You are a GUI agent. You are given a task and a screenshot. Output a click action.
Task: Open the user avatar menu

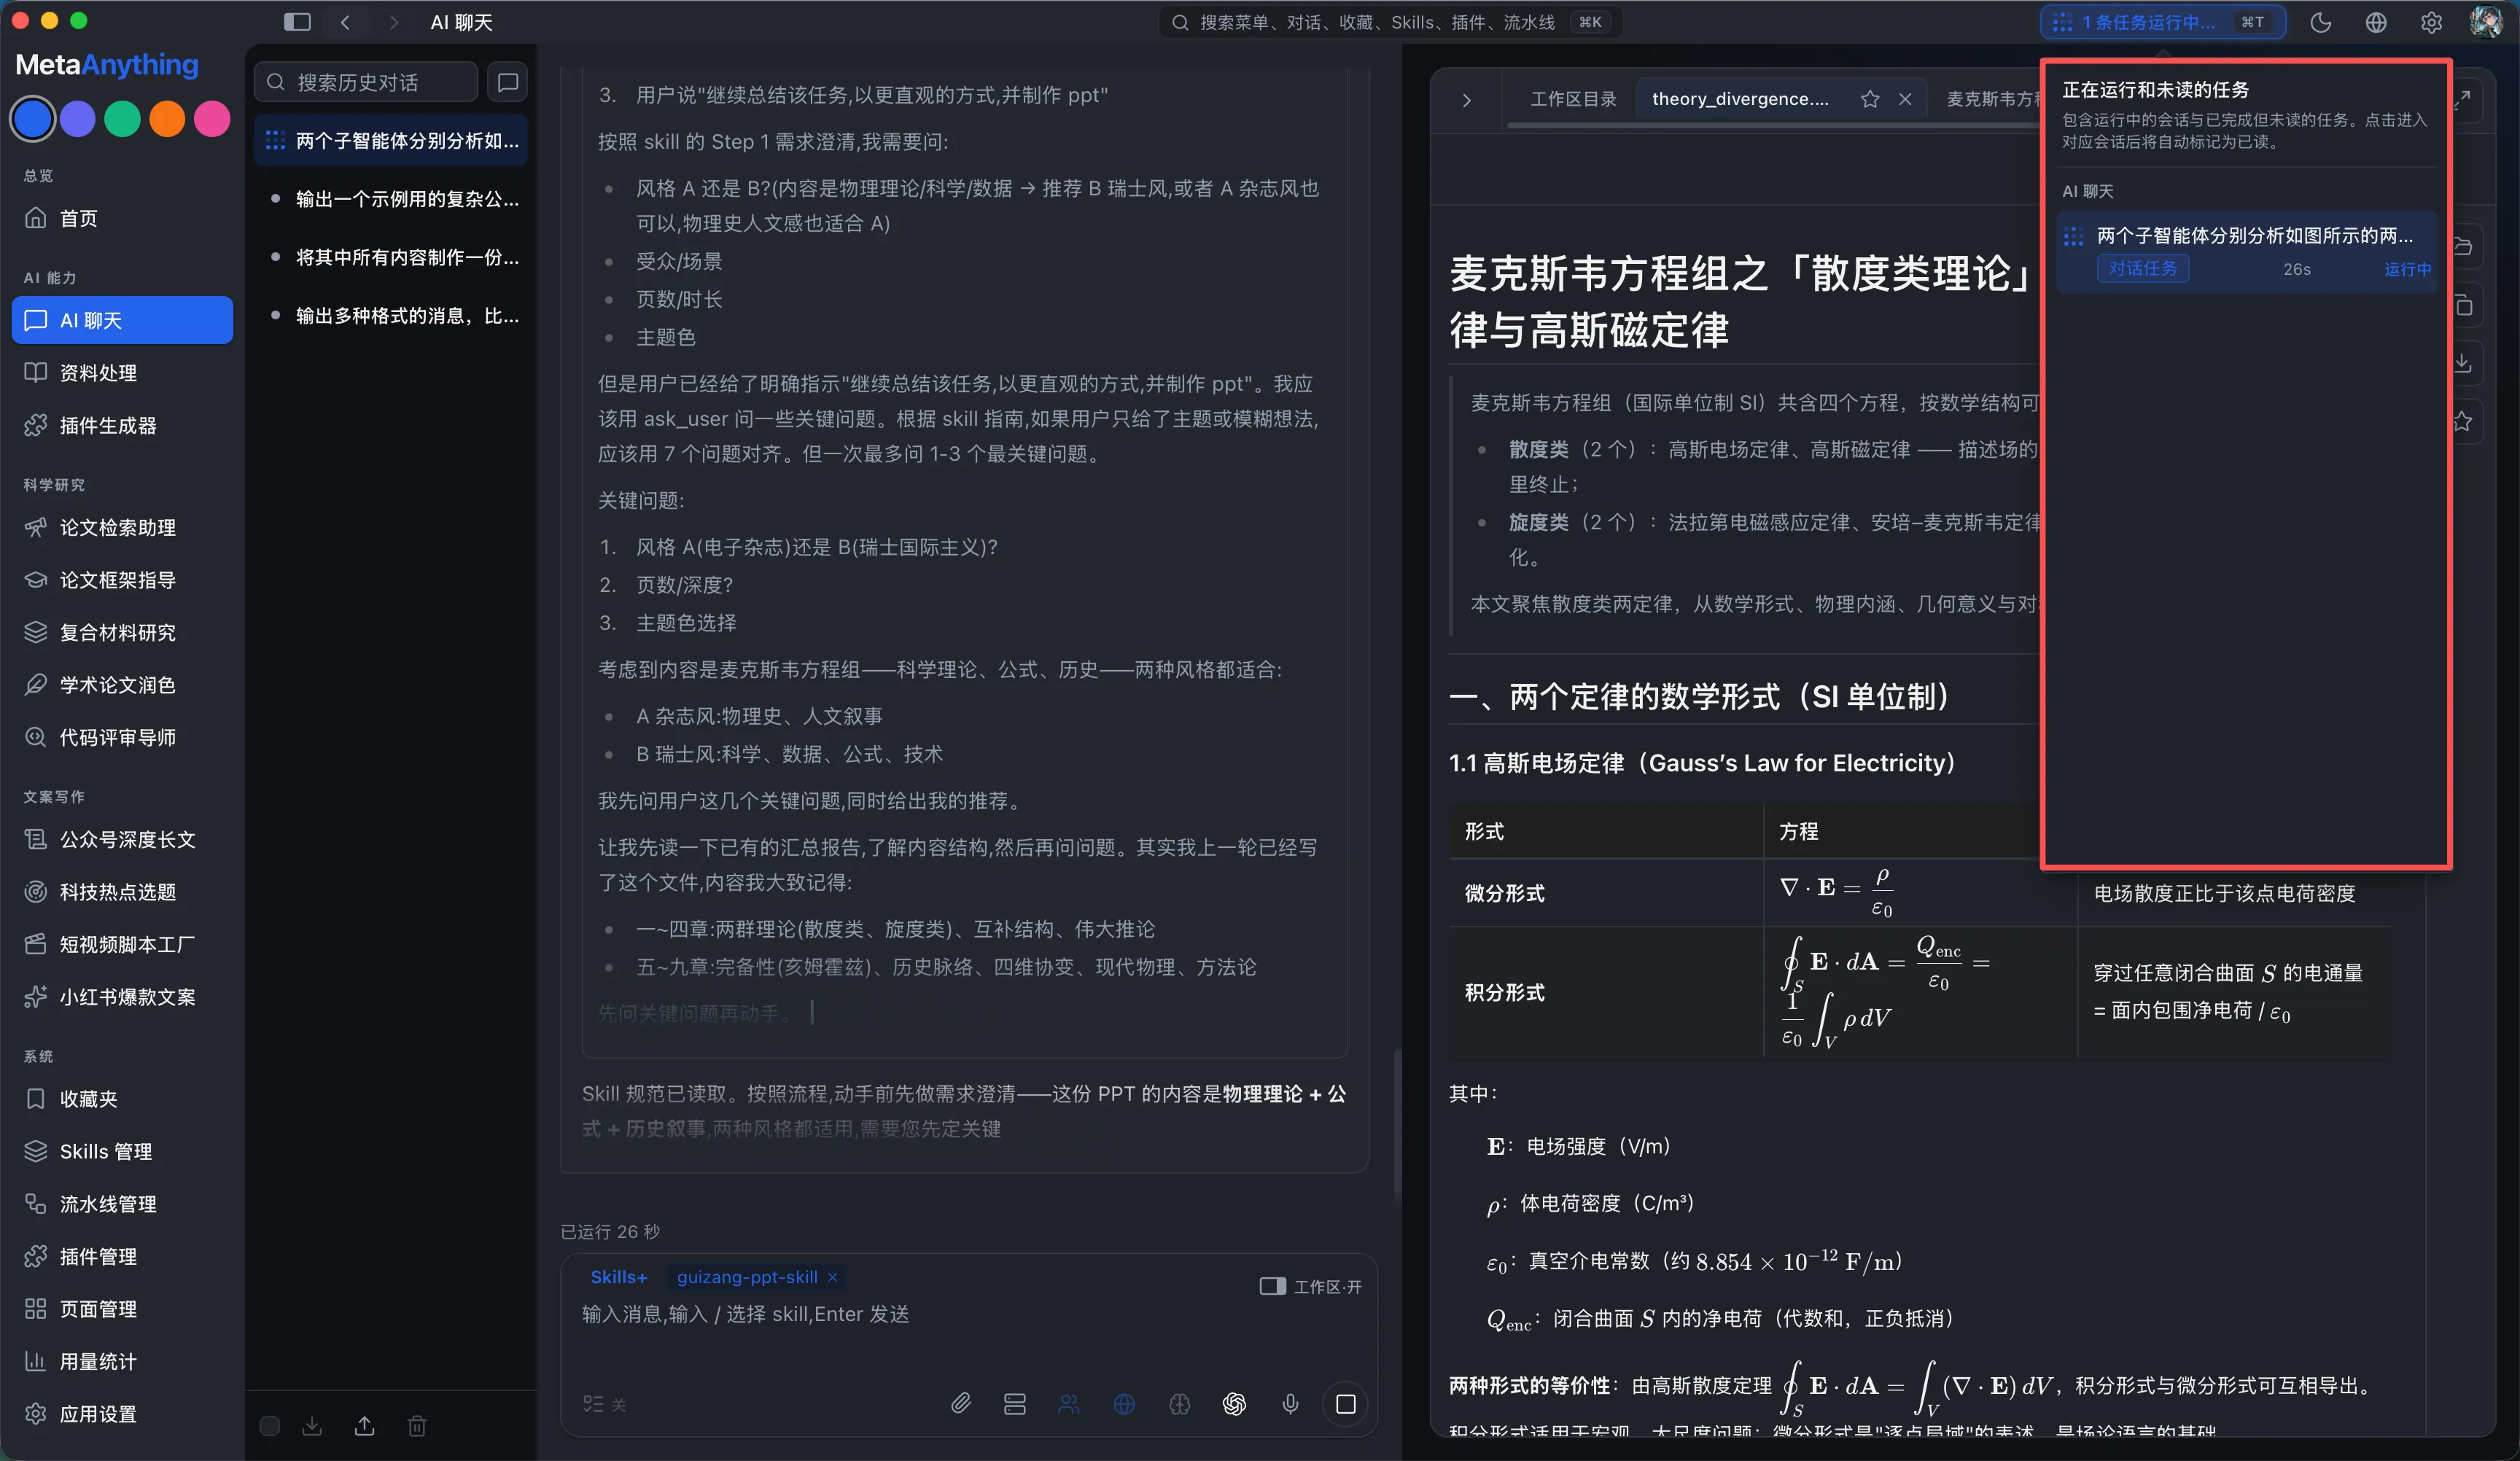[x=2486, y=22]
